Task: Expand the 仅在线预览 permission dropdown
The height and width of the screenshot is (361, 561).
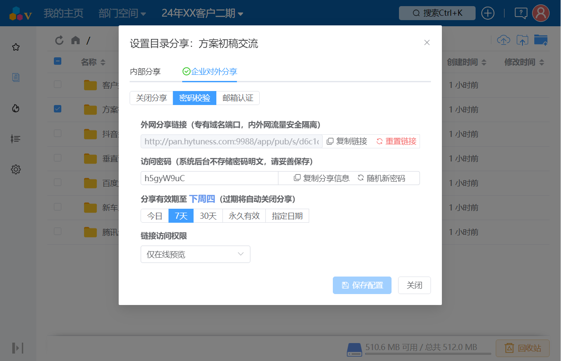Action: [195, 254]
